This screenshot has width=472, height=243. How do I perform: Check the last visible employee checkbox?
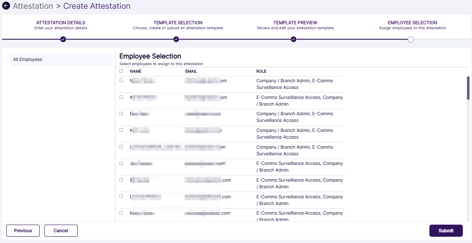(x=121, y=213)
